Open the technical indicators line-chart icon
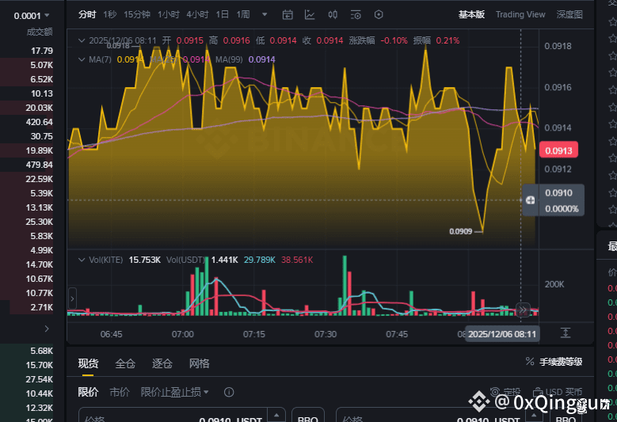Screen dimensions: 617x422 coord(310,15)
